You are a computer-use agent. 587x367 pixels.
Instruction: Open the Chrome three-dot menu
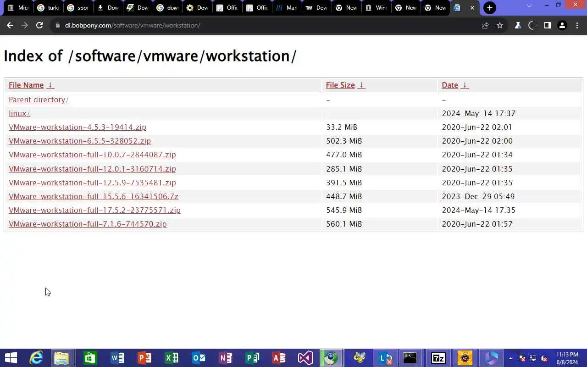577,25
